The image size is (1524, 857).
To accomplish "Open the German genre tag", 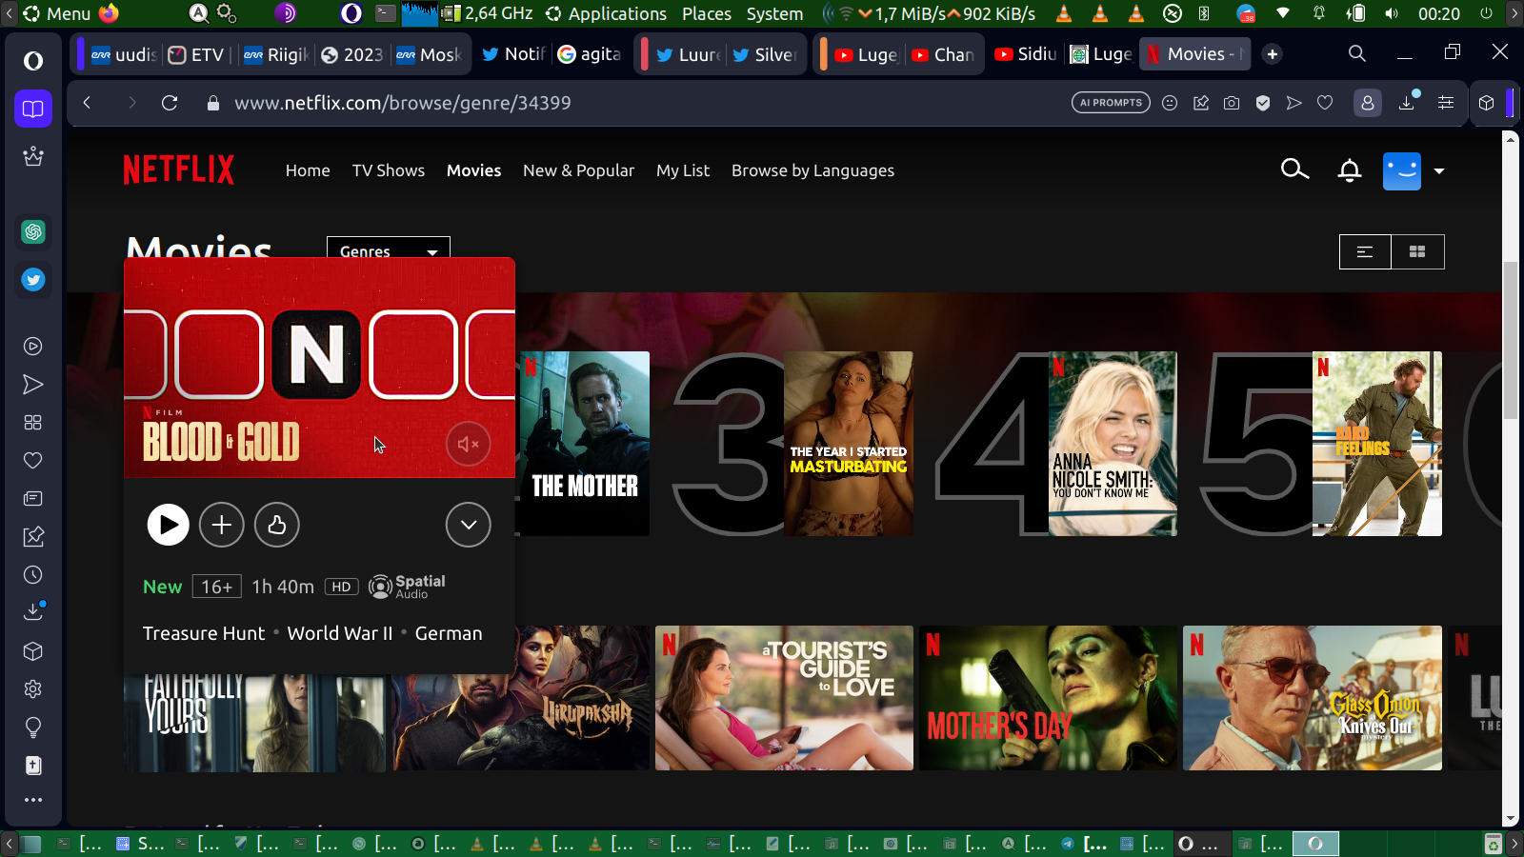I will 449,633.
